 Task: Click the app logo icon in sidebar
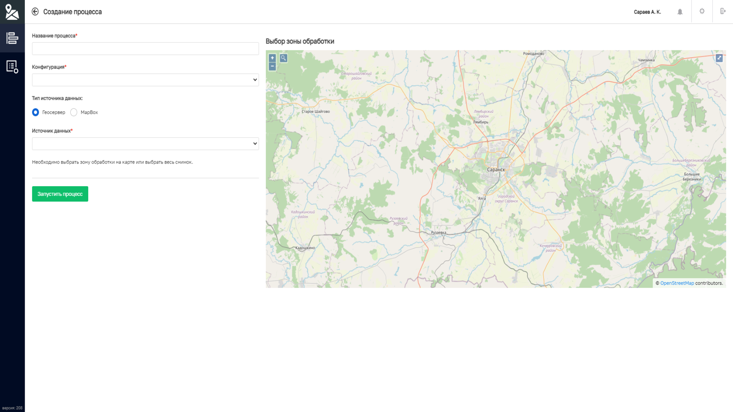tap(12, 12)
